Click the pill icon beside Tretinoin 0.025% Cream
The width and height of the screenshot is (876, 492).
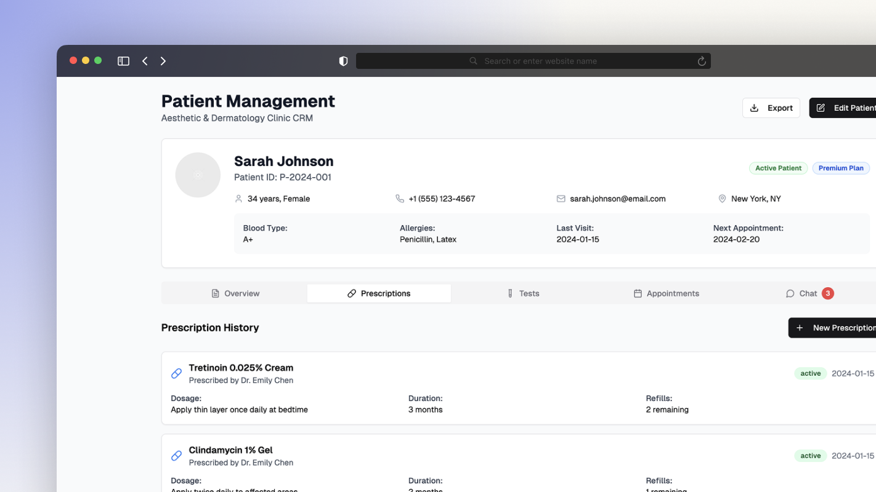pyautogui.click(x=177, y=373)
